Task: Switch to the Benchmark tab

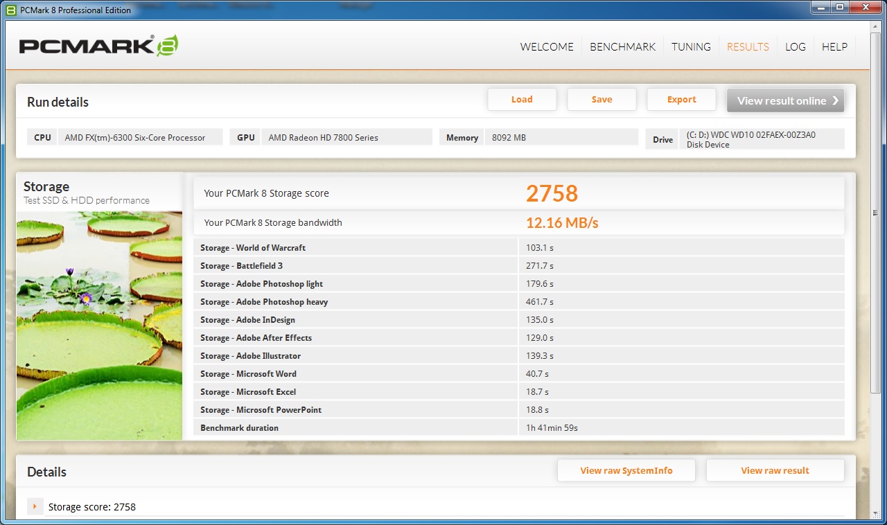Action: point(622,47)
